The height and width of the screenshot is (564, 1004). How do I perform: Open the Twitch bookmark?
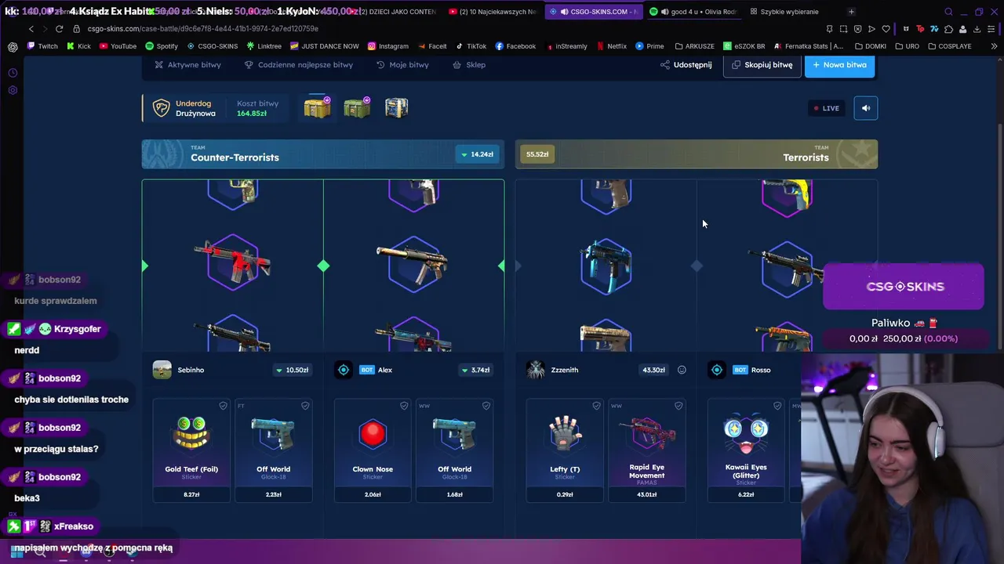pos(42,46)
